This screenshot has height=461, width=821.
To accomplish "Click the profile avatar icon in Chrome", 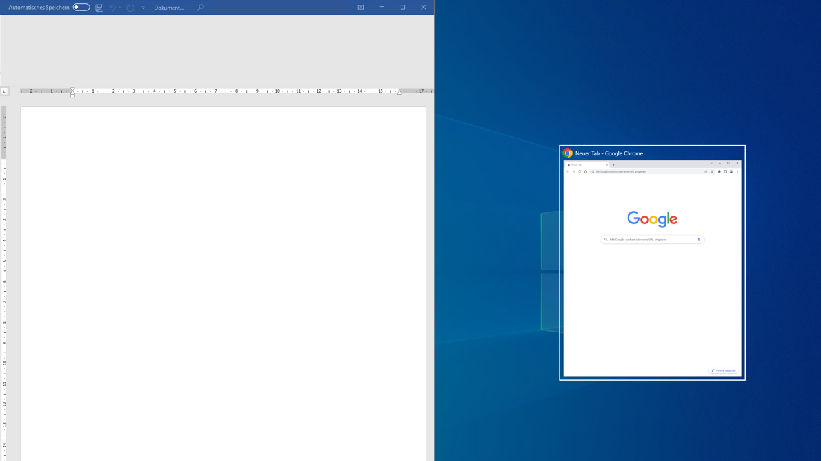I will point(731,171).
